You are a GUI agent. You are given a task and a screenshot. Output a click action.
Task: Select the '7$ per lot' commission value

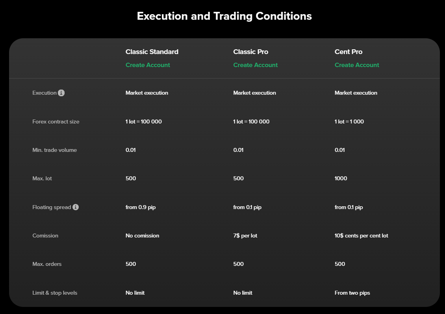245,235
